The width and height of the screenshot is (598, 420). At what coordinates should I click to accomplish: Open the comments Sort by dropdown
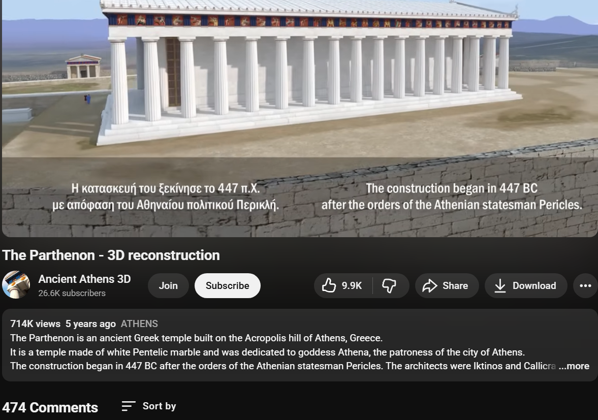pos(147,406)
